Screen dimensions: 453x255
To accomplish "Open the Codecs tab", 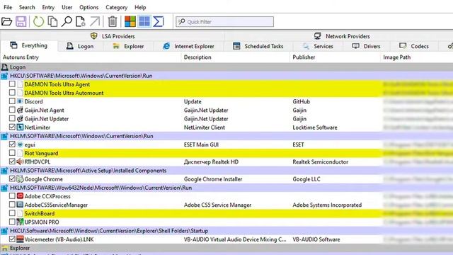I will tap(413, 46).
